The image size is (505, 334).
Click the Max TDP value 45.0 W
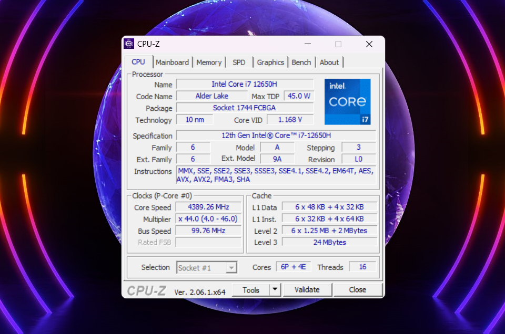(x=299, y=96)
